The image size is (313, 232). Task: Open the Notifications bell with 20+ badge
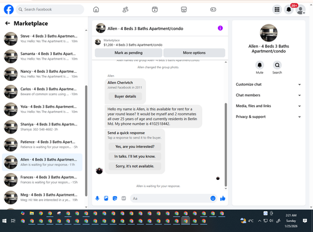pyautogui.click(x=289, y=9)
